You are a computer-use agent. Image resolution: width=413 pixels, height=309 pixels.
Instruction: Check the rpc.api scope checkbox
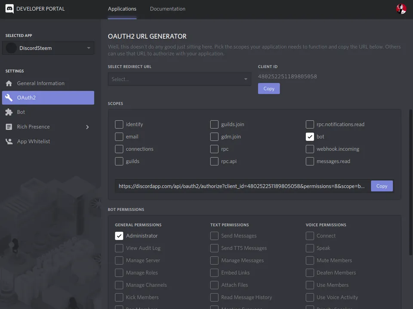click(x=214, y=161)
